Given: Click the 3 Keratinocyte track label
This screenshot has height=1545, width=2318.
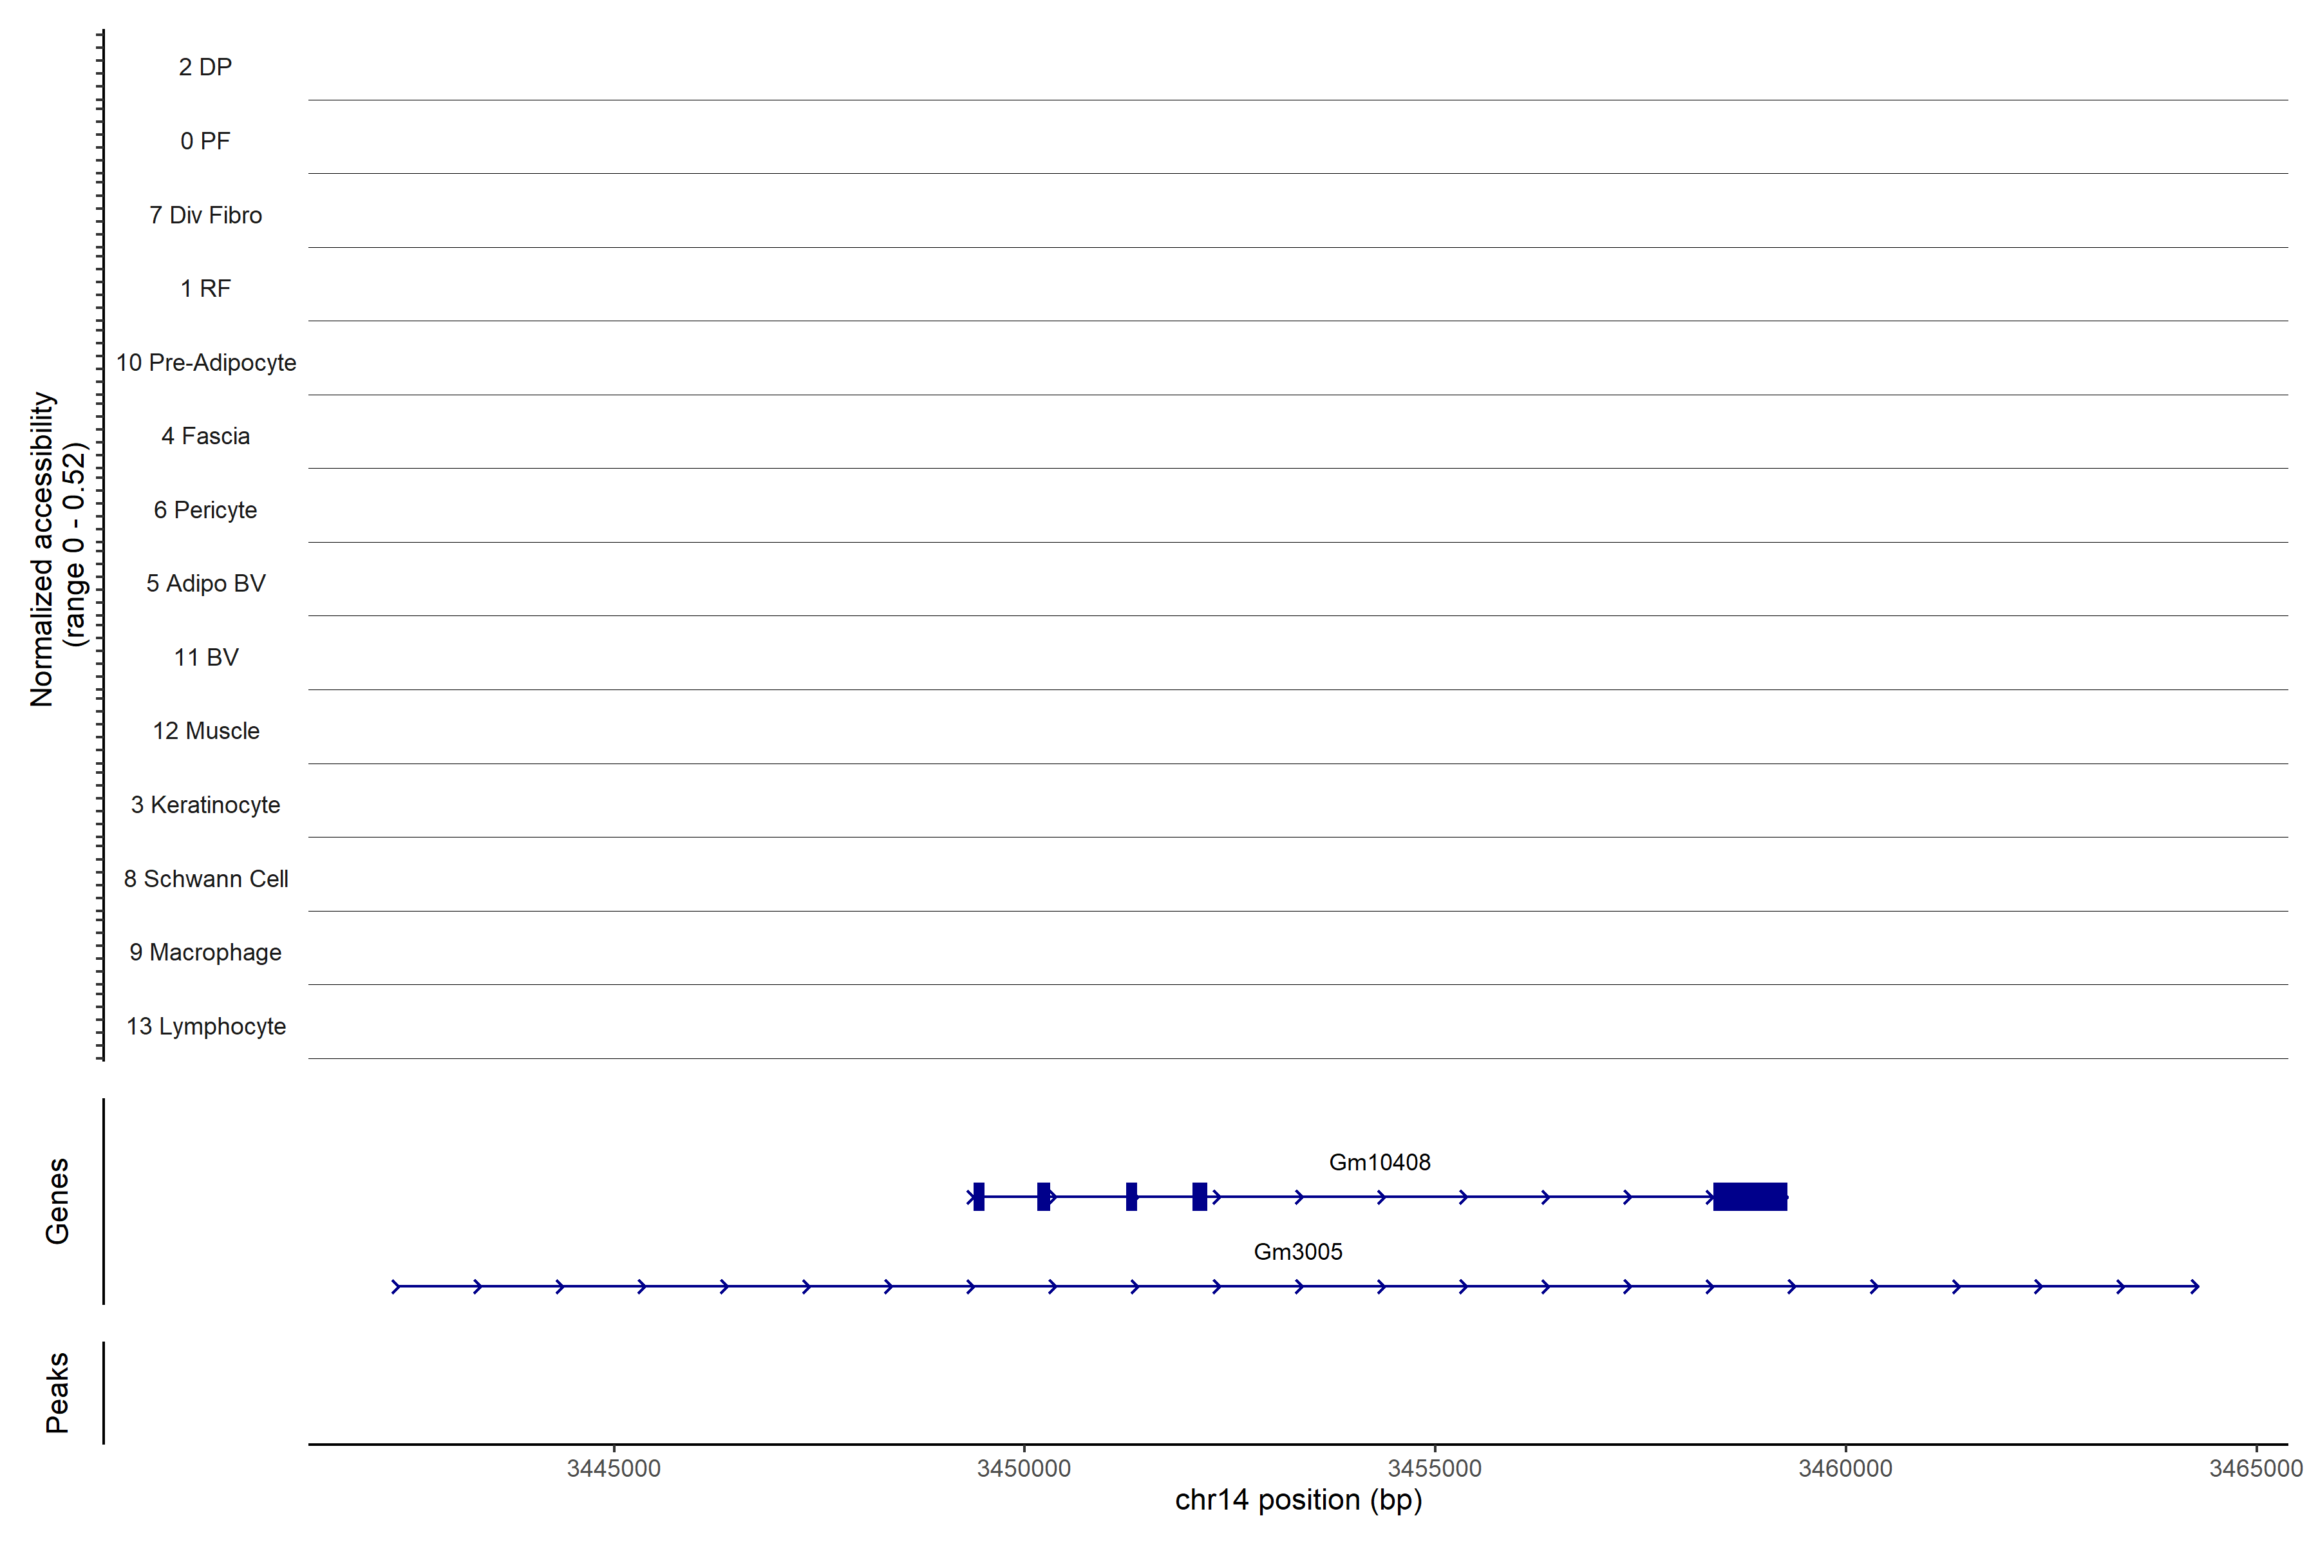Looking at the screenshot, I should click(x=205, y=805).
